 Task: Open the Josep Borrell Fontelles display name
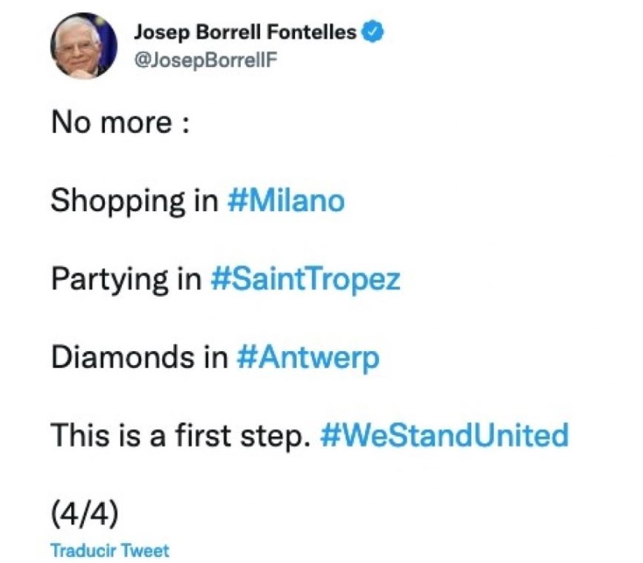coord(245,33)
